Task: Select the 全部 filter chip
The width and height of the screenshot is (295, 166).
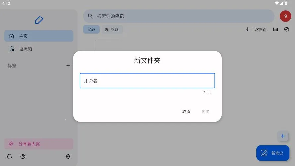Action: click(x=91, y=29)
